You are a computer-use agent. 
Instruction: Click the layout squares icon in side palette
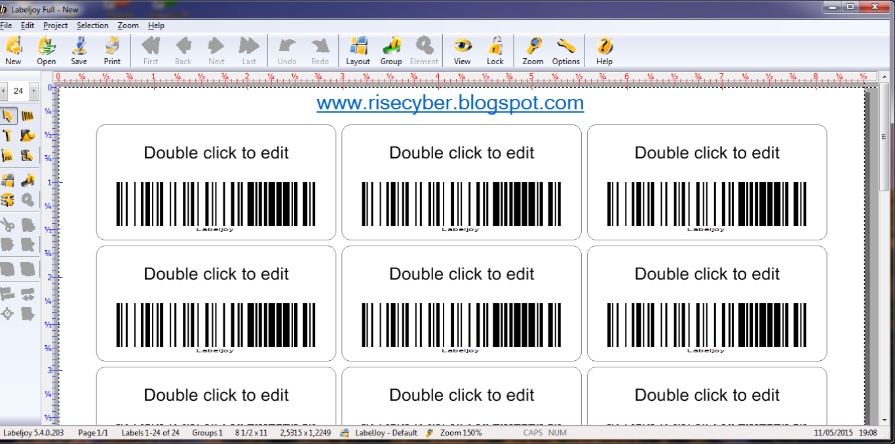[x=8, y=180]
